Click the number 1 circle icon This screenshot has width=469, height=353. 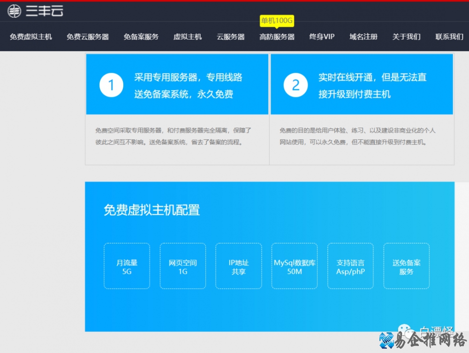pos(111,85)
